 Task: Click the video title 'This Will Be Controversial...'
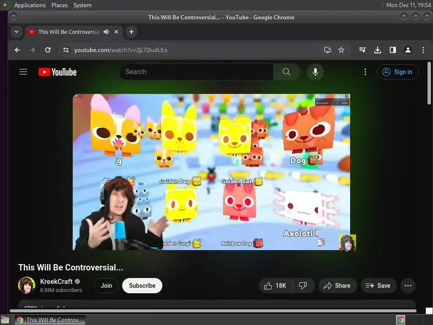point(71,267)
